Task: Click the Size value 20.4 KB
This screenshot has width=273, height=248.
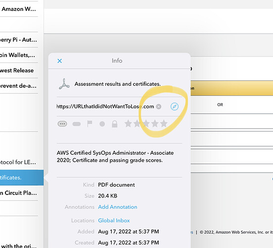Action: tap(108, 196)
